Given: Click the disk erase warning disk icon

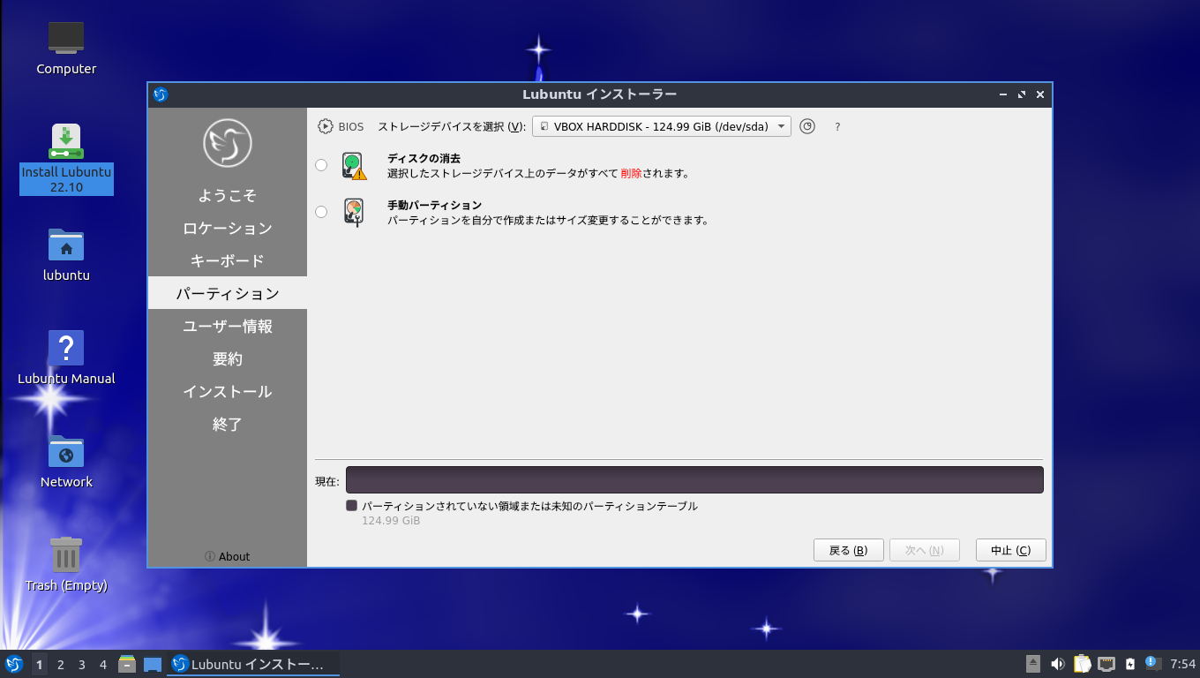Looking at the screenshot, I should [354, 166].
